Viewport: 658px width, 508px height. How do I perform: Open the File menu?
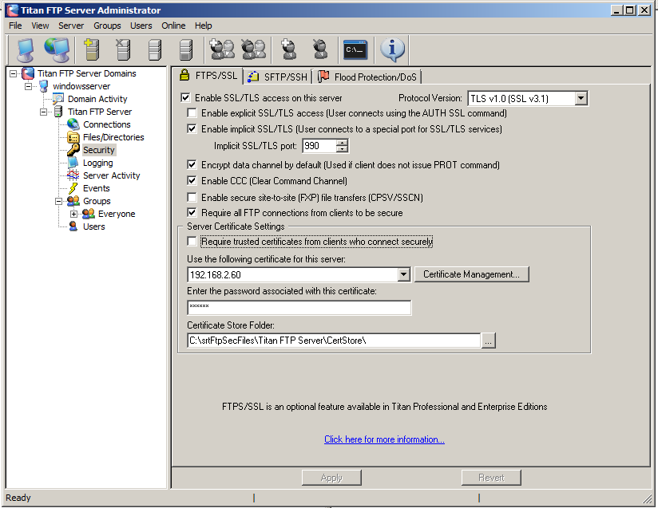15,26
